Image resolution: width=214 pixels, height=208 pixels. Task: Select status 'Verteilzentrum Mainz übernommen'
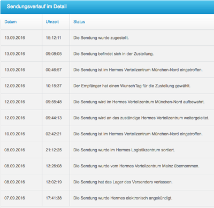pyautogui.click(x=136, y=166)
